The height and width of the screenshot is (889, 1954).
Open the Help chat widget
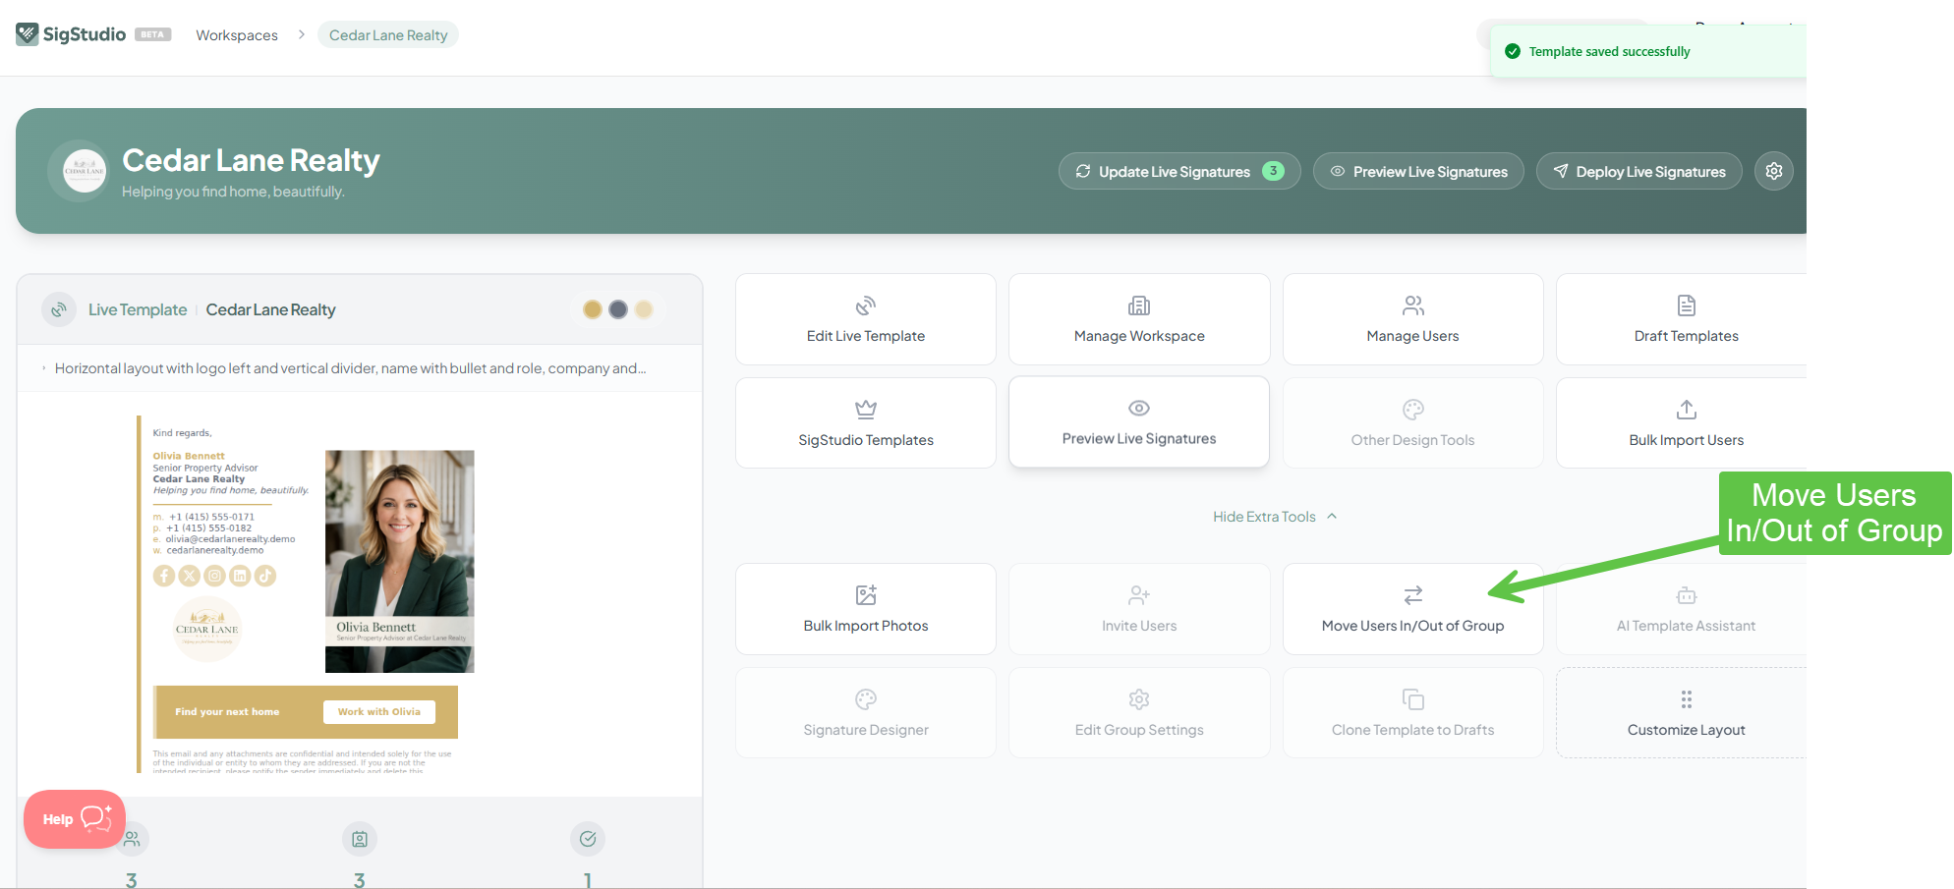click(x=75, y=819)
